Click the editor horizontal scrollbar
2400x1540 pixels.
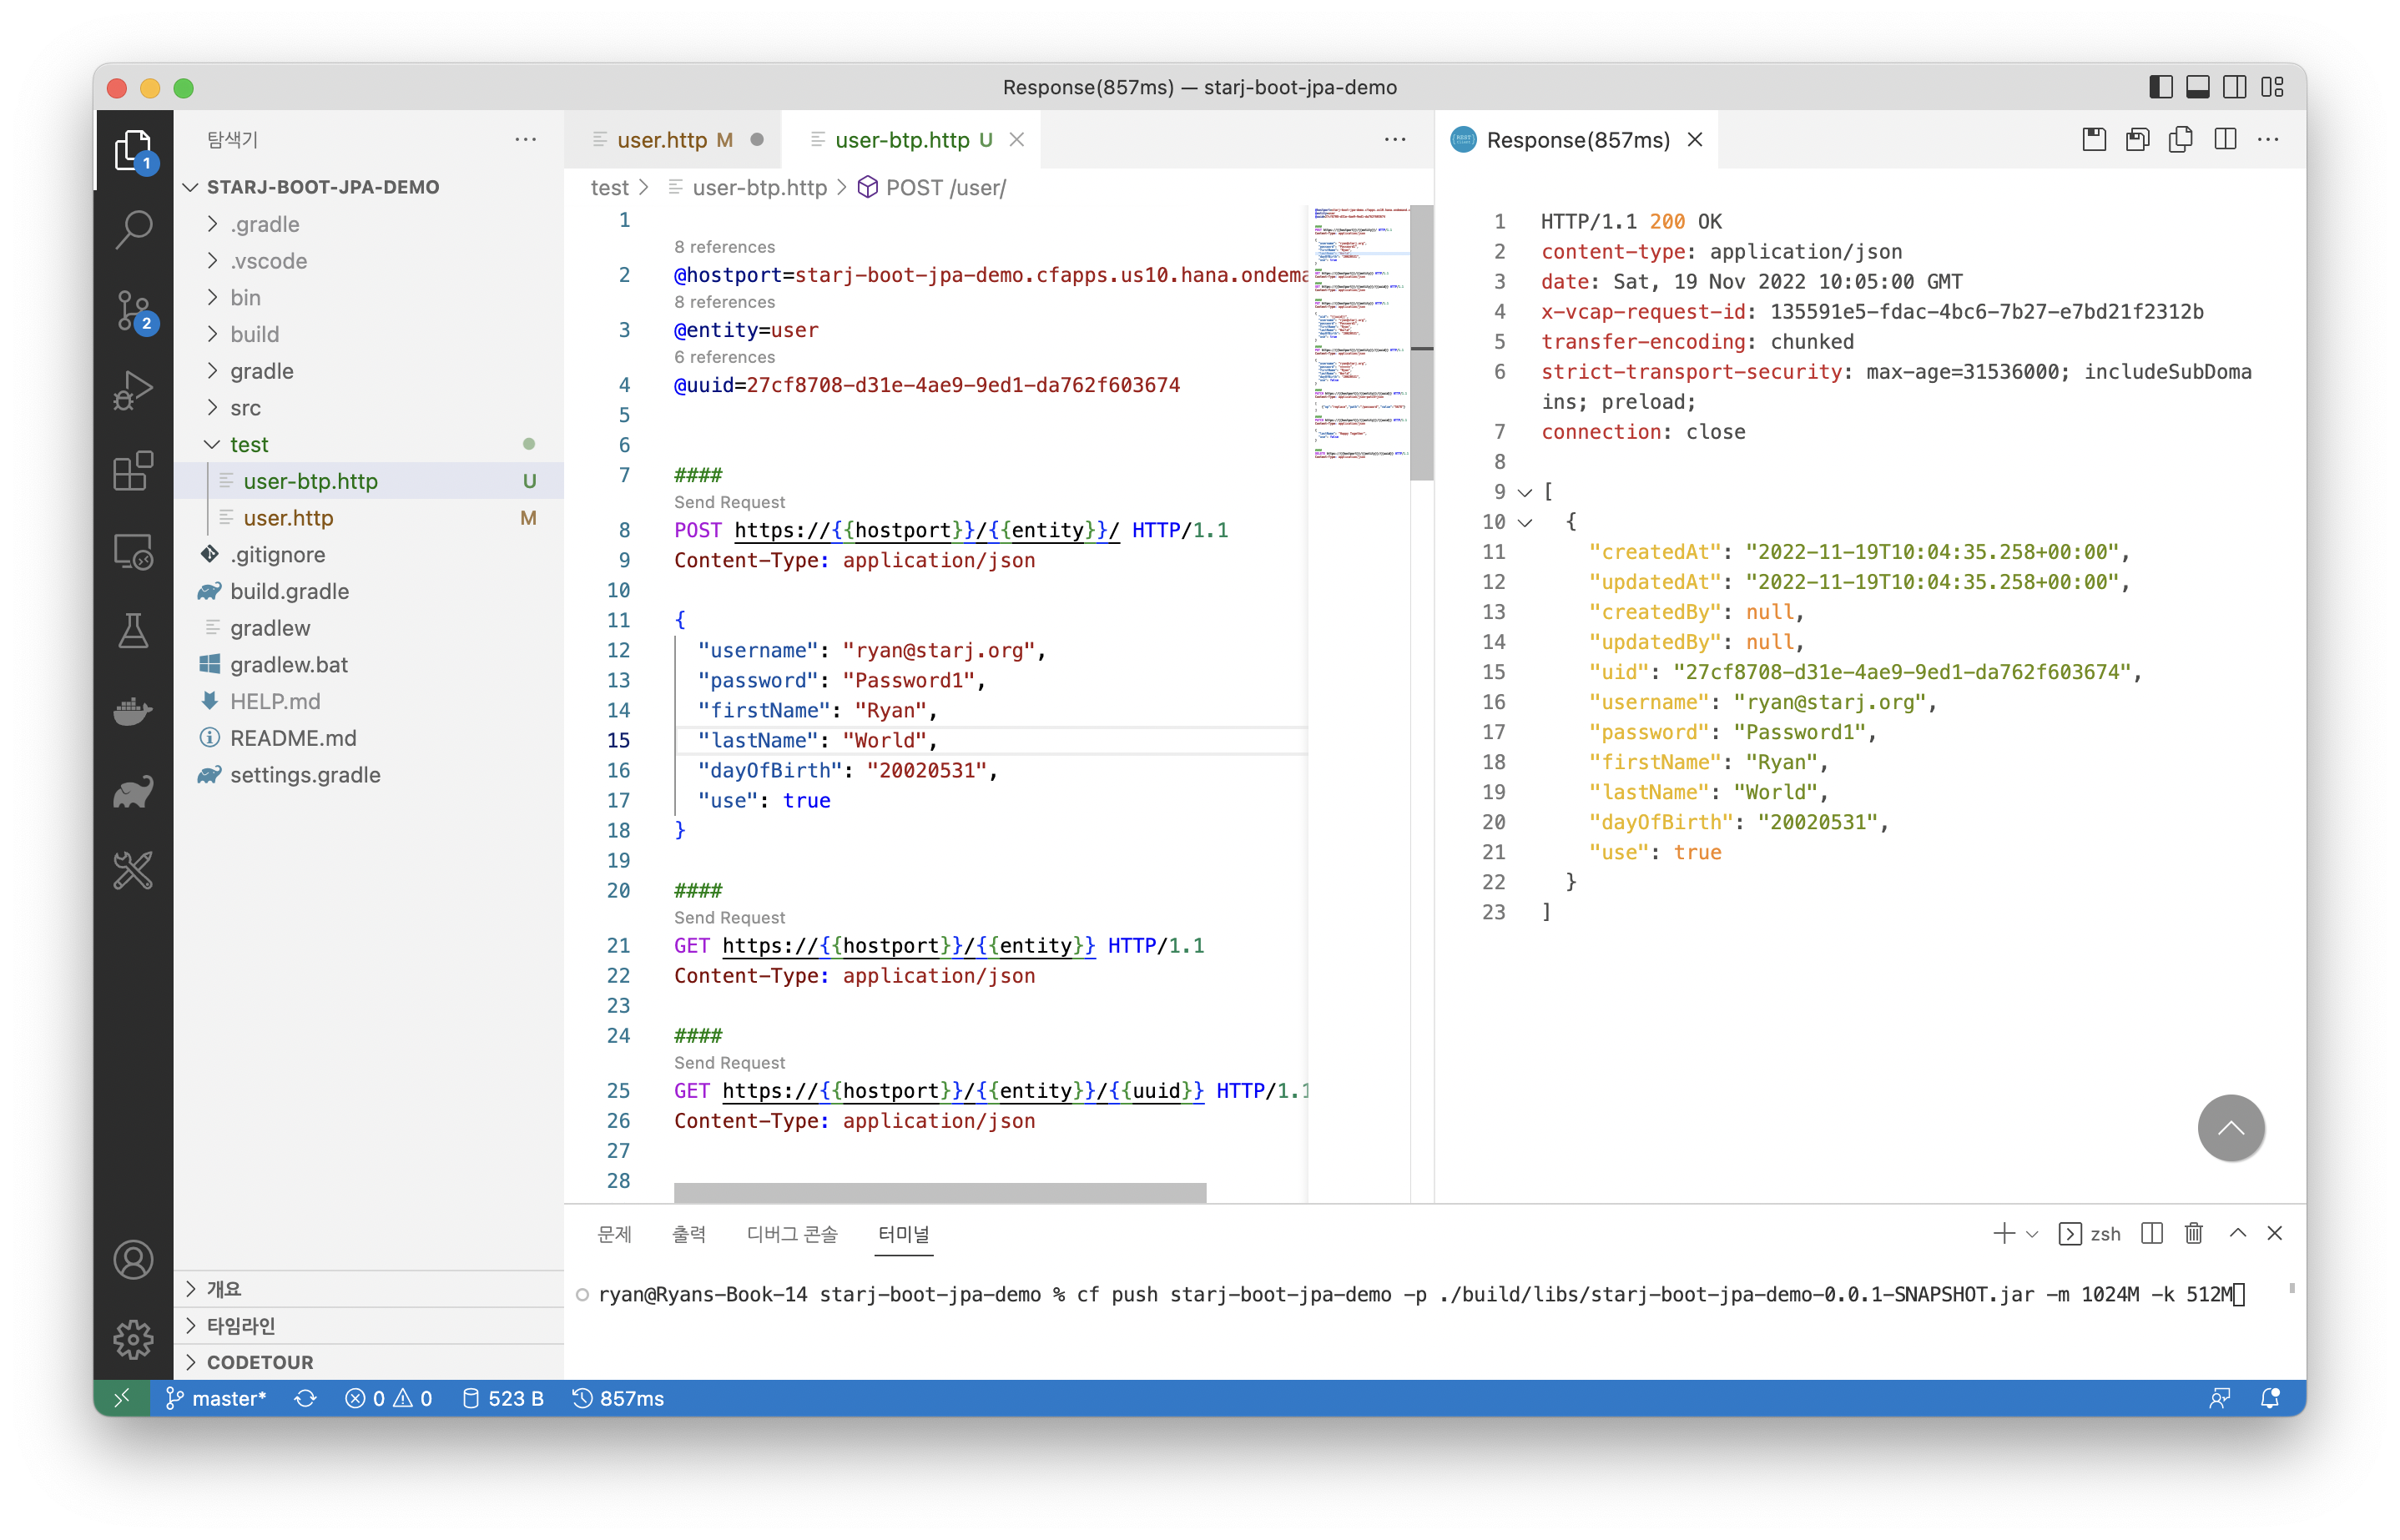[x=939, y=1192]
